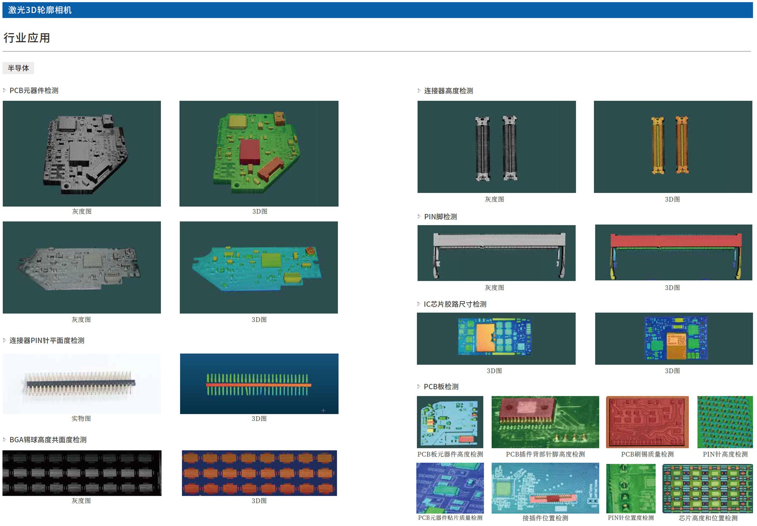Click the PCB刷锡质量检测 caption
The height and width of the screenshot is (526, 757).
[647, 454]
